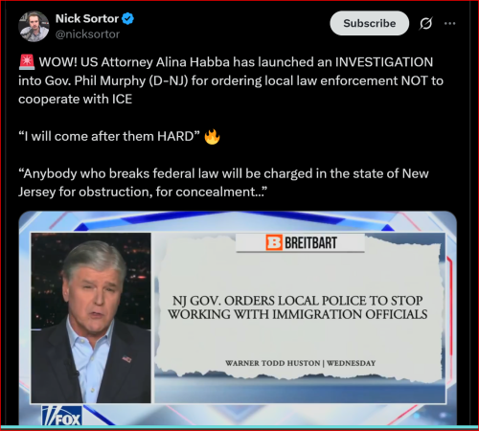Click the NJ GOV. ORDERS LOCAL POLICE headline
479x431 pixels.
(298, 307)
